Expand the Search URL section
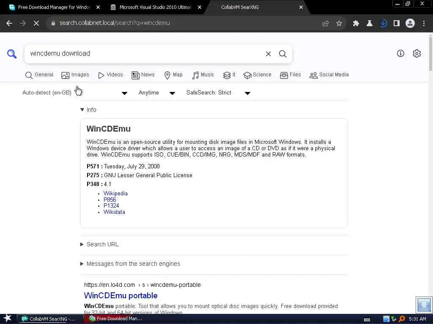The height and width of the screenshot is (324, 433). (x=99, y=244)
